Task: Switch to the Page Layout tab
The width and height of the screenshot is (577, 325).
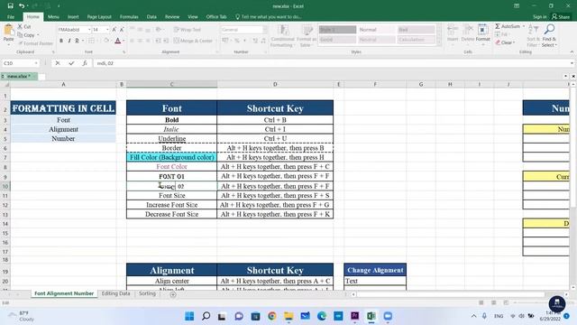Action: point(99,16)
